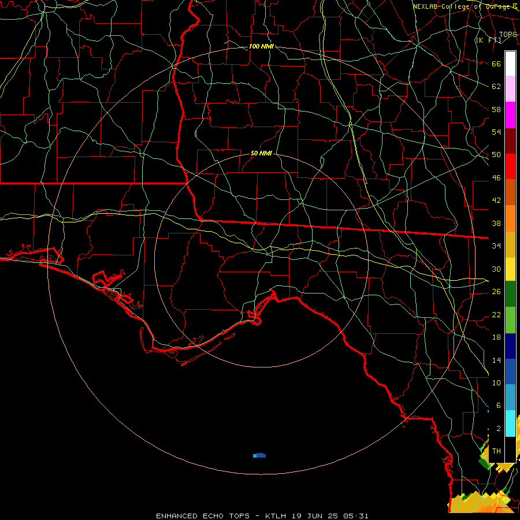Select the '46' scale value
This screenshot has width=520, height=520.
point(496,177)
